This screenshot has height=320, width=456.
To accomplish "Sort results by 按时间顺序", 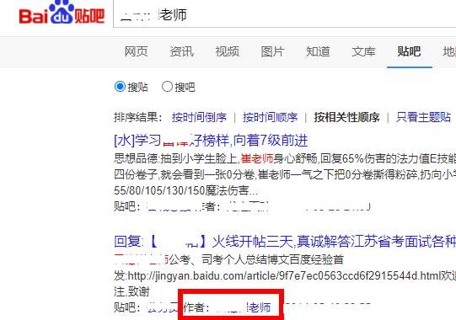I will (271, 117).
